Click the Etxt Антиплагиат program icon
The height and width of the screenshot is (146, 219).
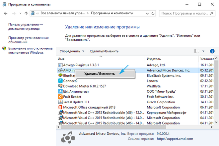coord(60,91)
